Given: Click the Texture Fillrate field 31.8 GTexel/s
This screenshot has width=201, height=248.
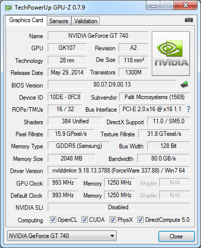Looking at the screenshot, I should 164,134.
